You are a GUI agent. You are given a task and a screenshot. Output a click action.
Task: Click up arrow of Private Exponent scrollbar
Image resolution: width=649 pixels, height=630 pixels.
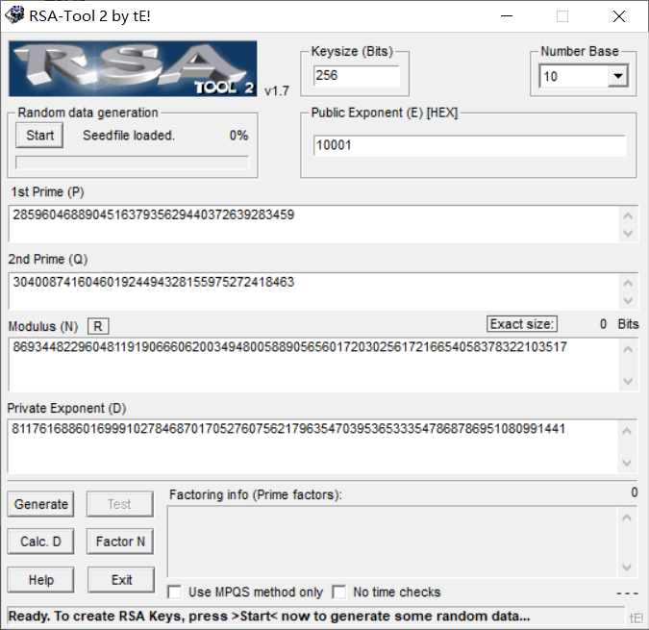[x=627, y=431]
